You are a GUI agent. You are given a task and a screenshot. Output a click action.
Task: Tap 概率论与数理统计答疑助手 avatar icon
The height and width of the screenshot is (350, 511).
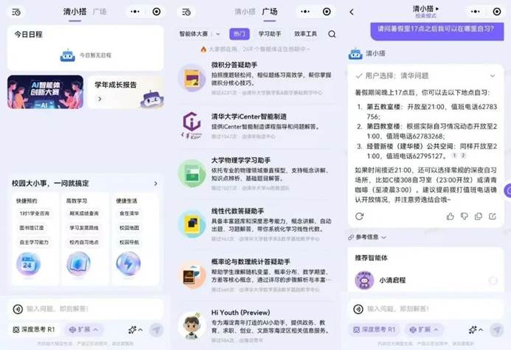192,275
